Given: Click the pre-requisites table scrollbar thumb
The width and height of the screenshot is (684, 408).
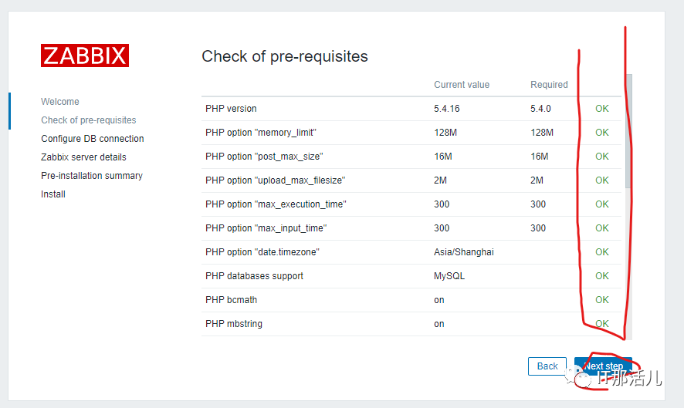Looking at the screenshot, I should pos(628,131).
